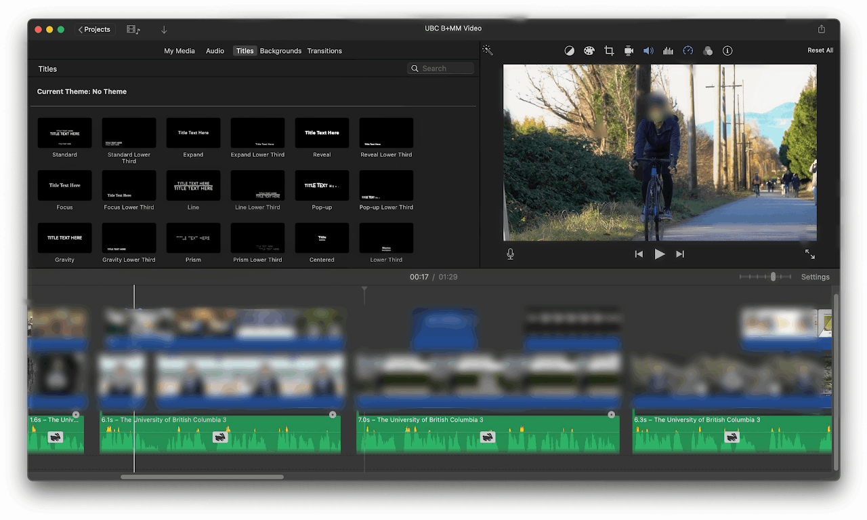Open the speed speedometer control
The width and height of the screenshot is (867, 520).
coord(688,51)
